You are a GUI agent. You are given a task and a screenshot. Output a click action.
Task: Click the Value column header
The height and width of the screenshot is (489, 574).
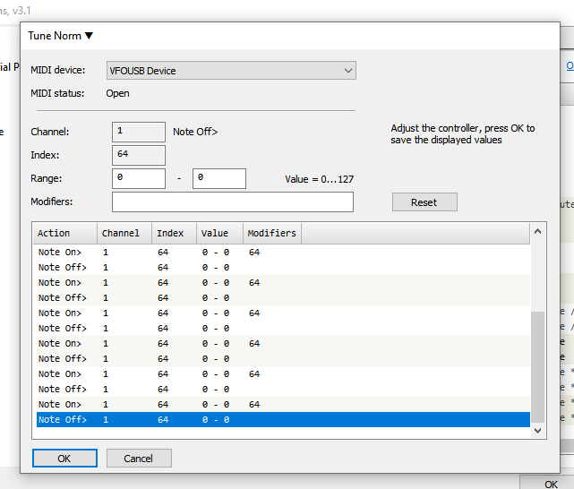[x=218, y=233]
